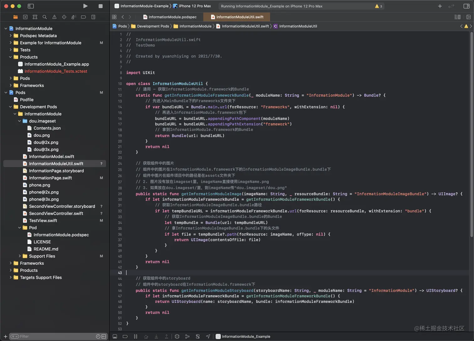Click Development Pods in the jump bar
Viewport: 474px width, 341px height.
click(150, 26)
